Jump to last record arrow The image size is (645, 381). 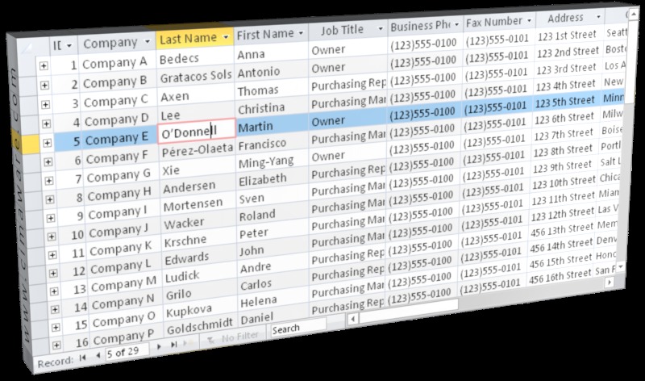pyautogui.click(x=173, y=346)
